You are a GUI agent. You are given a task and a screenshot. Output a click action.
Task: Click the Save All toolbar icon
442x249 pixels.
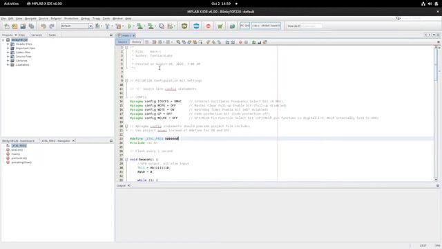31,26
